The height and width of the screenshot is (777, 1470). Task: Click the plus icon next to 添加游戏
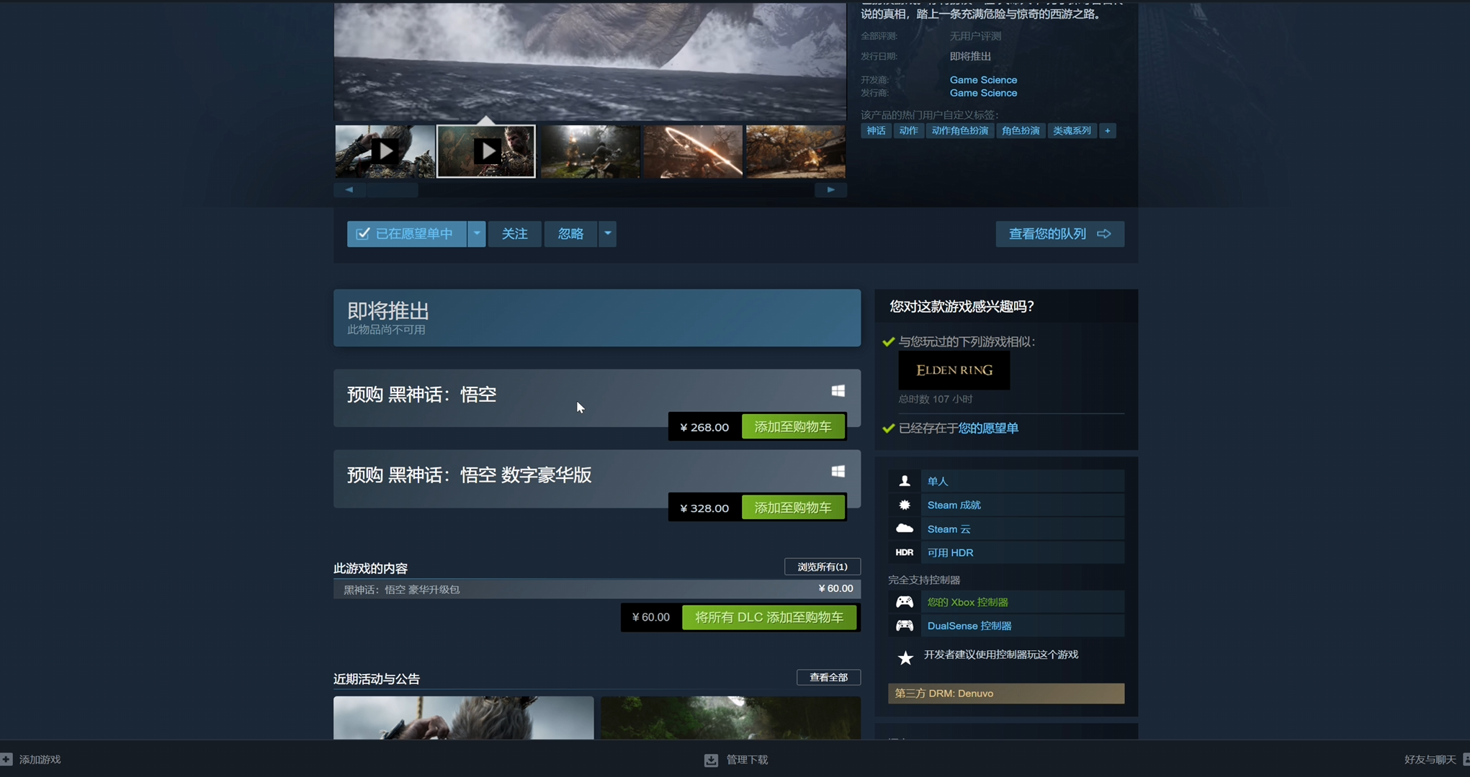6,759
